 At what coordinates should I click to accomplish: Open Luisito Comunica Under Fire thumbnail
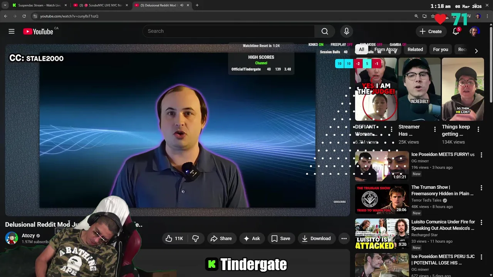coord(382,234)
